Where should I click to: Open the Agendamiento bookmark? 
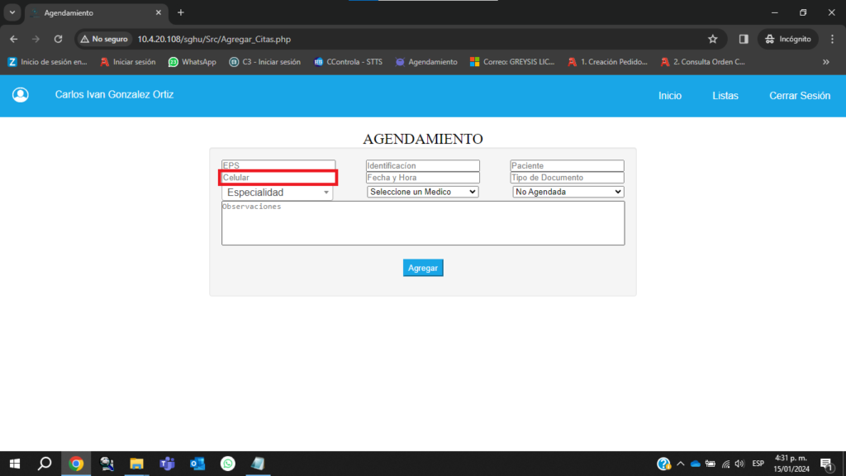(425, 62)
